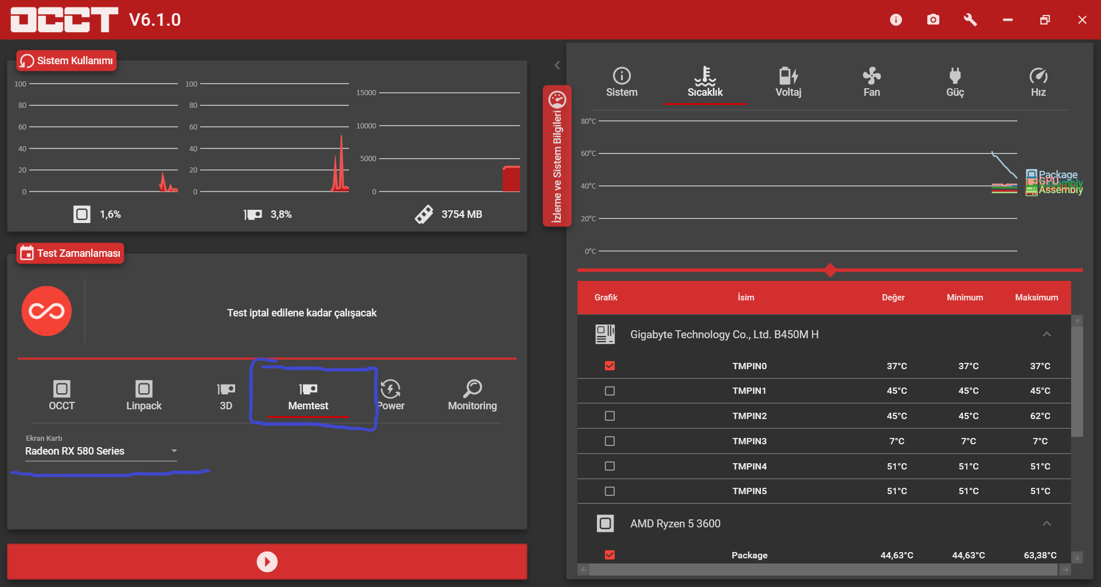
Task: Click the İzleme ve Sistem Bilgileri side tab
Action: point(557,156)
